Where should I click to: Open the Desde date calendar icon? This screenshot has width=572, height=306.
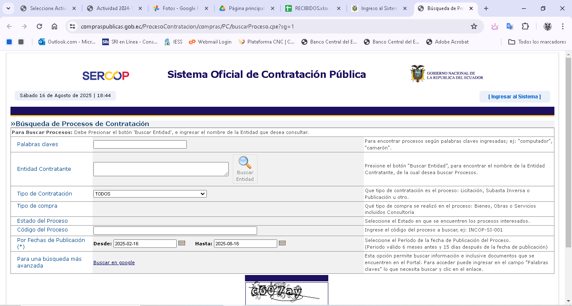coord(182,243)
